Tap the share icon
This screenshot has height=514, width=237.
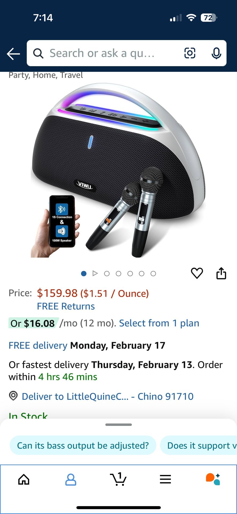tap(221, 273)
